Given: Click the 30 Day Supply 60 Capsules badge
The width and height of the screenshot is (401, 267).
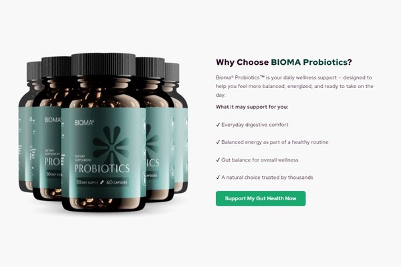Looking at the screenshot, I should [102, 182].
